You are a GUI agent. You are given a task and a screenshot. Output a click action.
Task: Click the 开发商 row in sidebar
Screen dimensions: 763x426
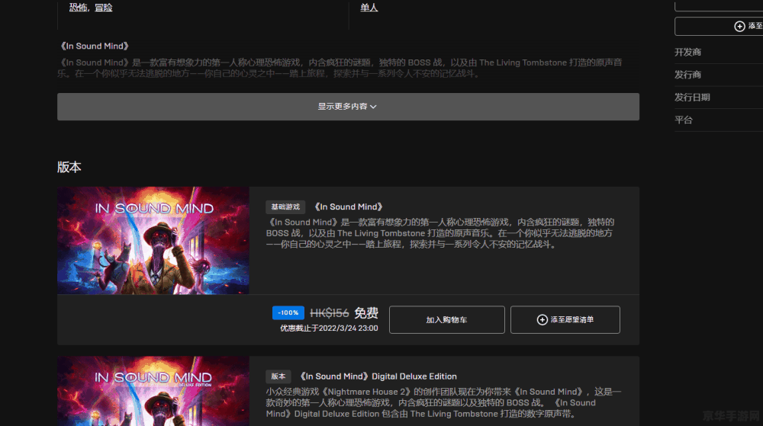pos(687,53)
